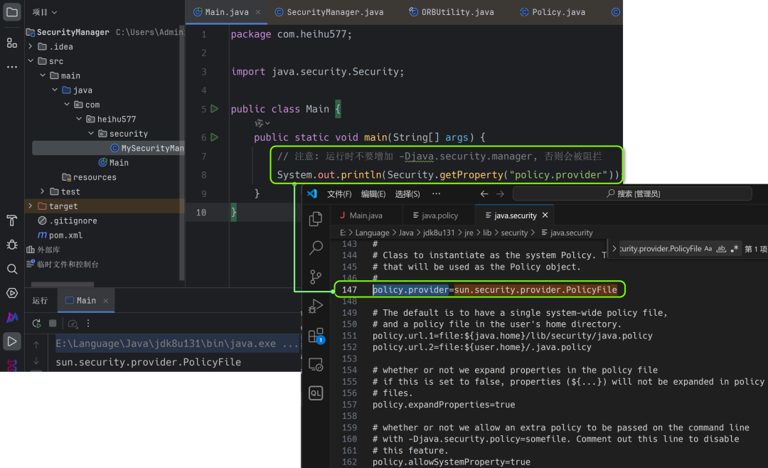768x468 pixels.
Task: Open VS Code Source Control icon
Action: [x=316, y=277]
